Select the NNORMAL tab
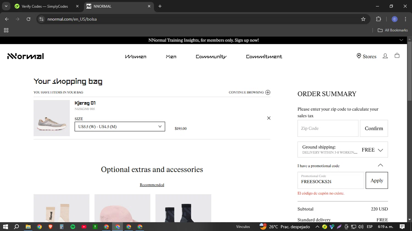 click(119, 6)
